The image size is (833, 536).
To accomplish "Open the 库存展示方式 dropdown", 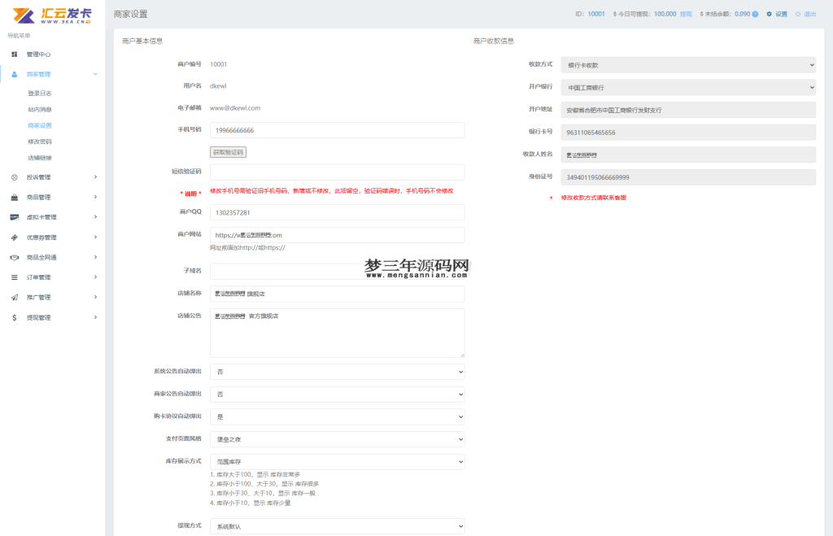I will click(337, 460).
